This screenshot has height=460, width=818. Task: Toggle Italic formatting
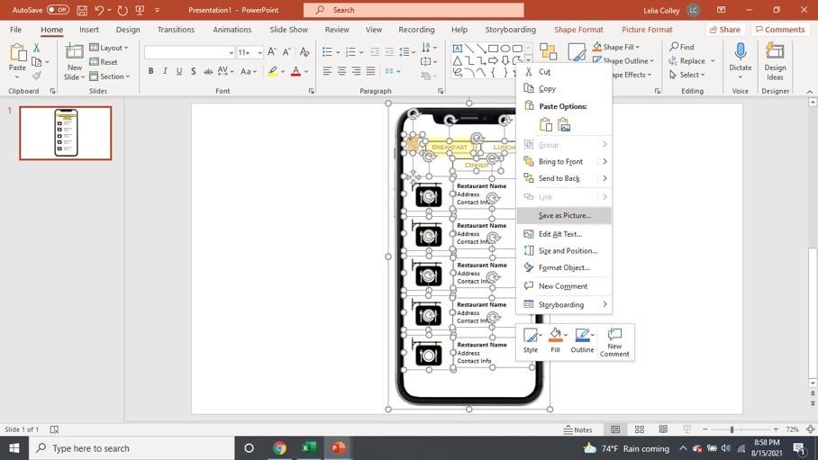165,71
